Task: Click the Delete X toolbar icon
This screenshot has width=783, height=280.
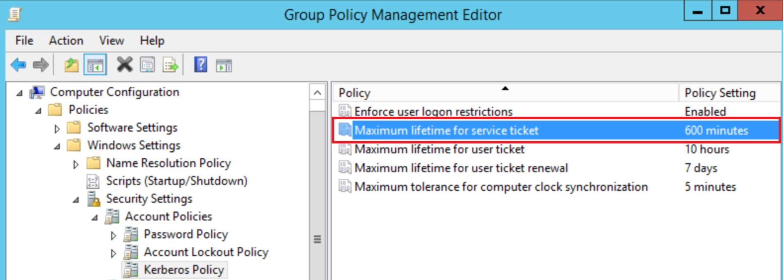Action: tap(124, 65)
